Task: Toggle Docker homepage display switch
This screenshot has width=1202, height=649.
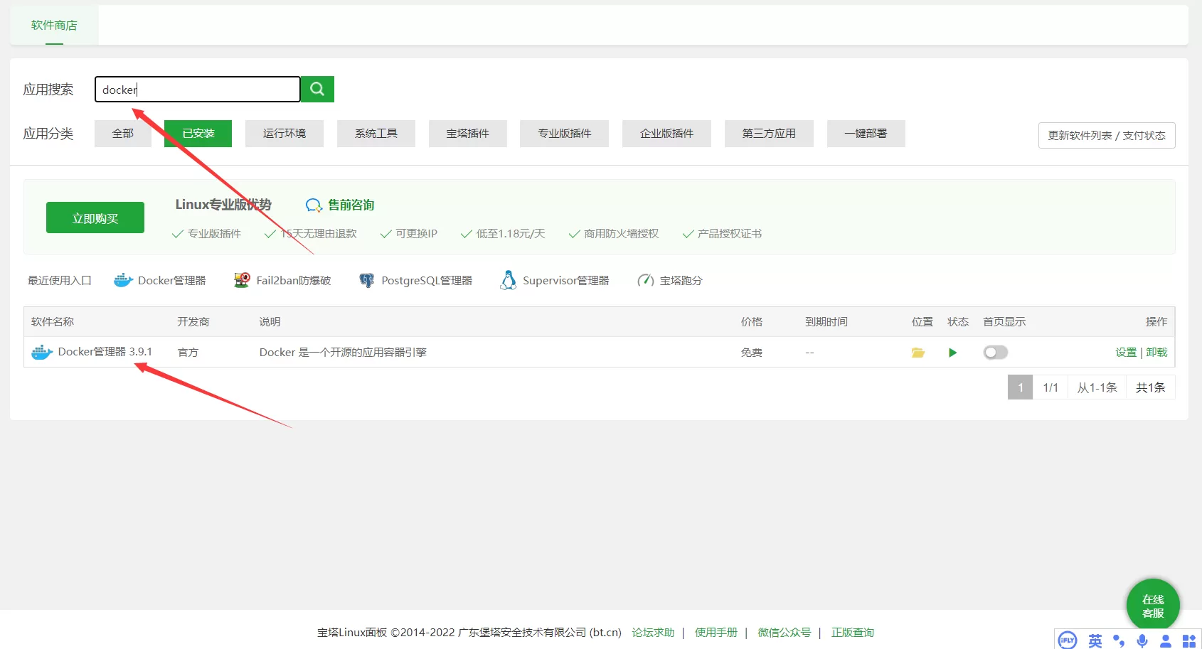Action: [995, 353]
